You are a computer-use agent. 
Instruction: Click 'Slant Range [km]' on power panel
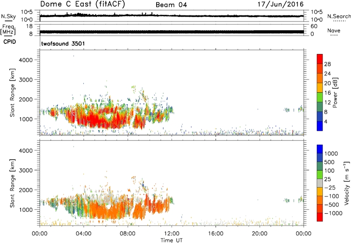pos(12,93)
